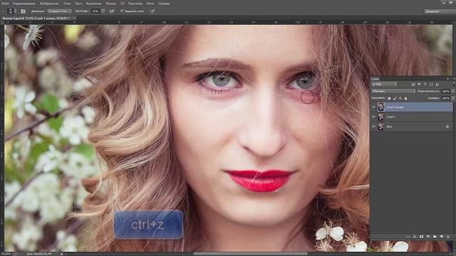
Task: Toggle the layer filtering on/off switch
Action: 454,84
